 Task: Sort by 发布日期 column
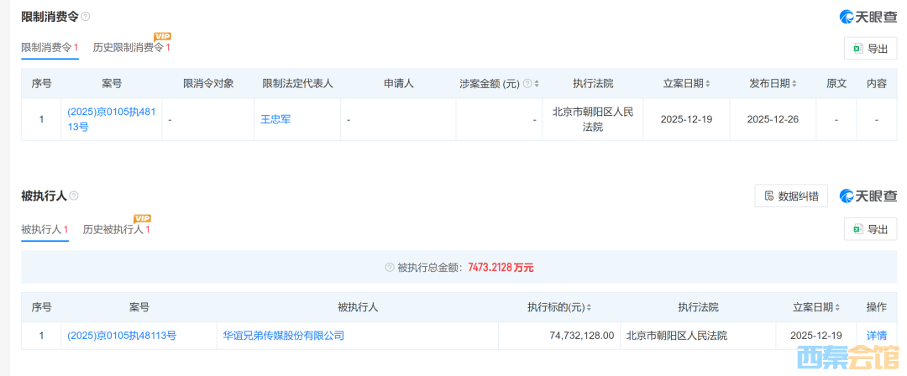[794, 84]
